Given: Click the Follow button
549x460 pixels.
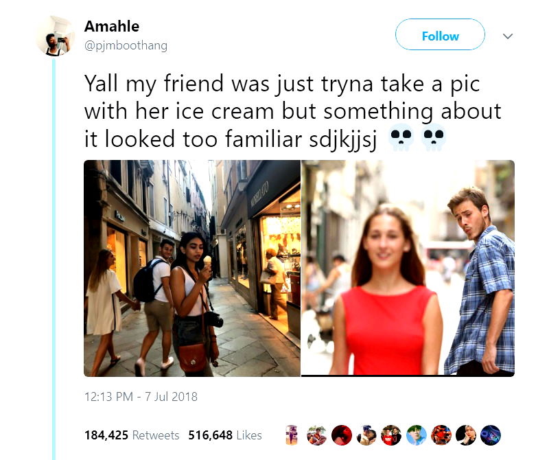Looking at the screenshot, I should (x=440, y=35).
